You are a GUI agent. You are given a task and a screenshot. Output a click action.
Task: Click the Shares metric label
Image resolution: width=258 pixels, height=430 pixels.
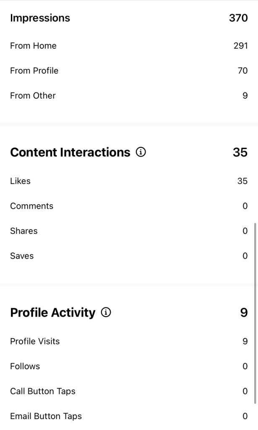click(x=23, y=231)
